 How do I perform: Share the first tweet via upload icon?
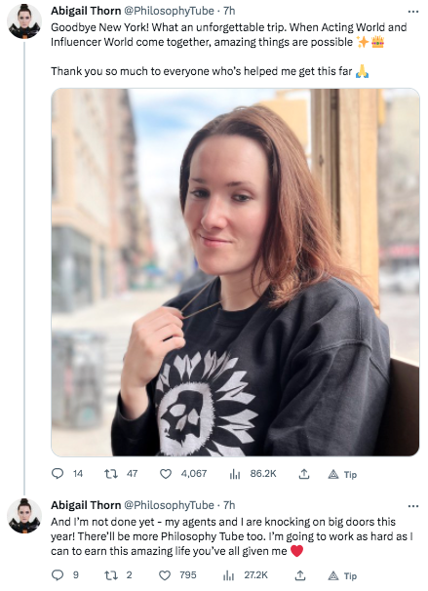tap(304, 474)
